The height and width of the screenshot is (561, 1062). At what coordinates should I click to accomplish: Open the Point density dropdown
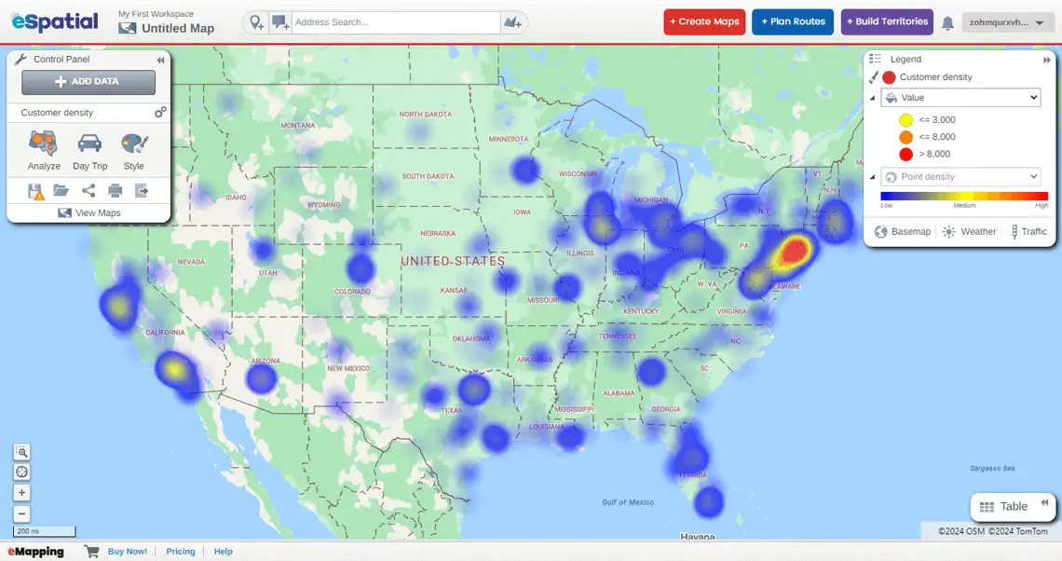click(x=960, y=176)
